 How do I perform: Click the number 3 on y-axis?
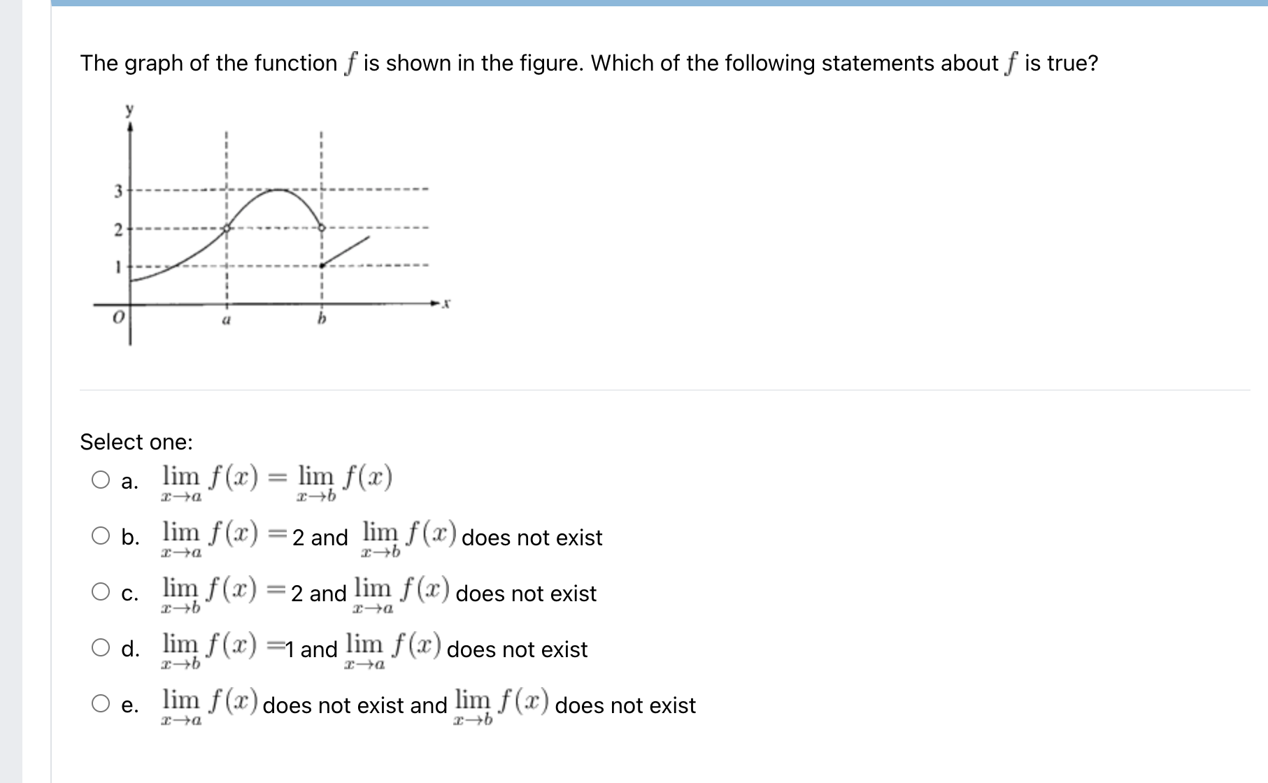pos(117,189)
